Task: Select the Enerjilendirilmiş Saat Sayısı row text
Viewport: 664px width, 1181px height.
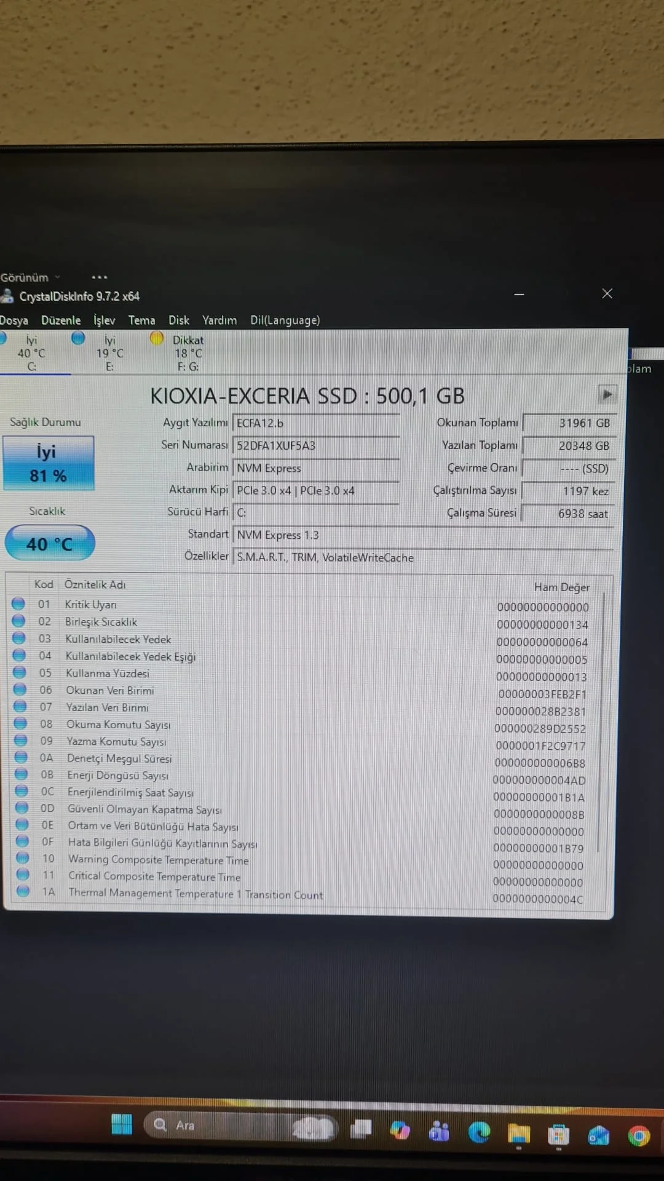Action: pyautogui.click(x=130, y=792)
